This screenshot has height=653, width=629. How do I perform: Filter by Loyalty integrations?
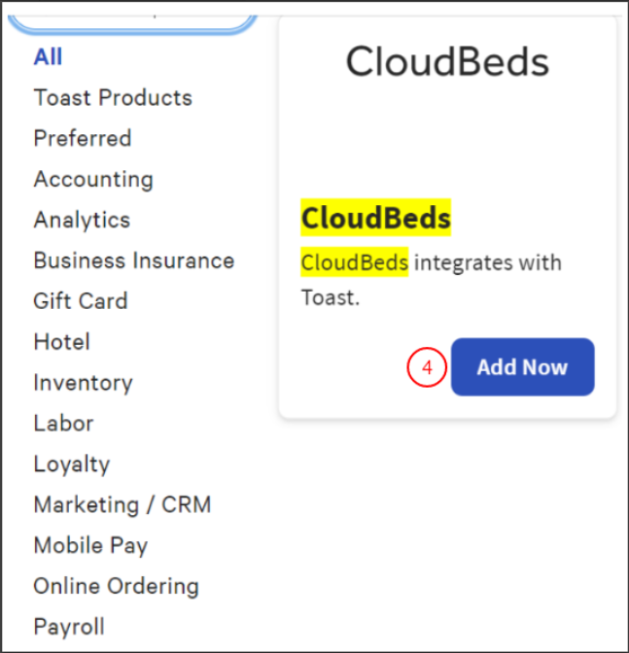[72, 465]
